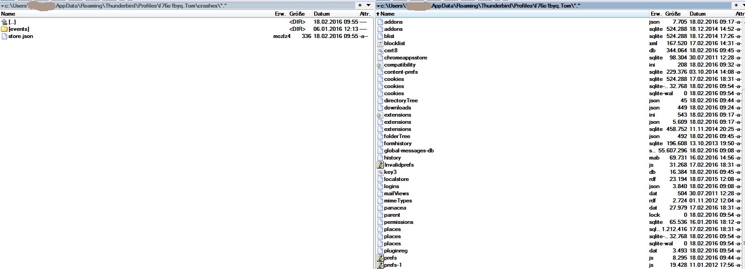The height and width of the screenshot is (269, 745).
Task: Click the store.json extension mozlz4
Action: point(282,36)
